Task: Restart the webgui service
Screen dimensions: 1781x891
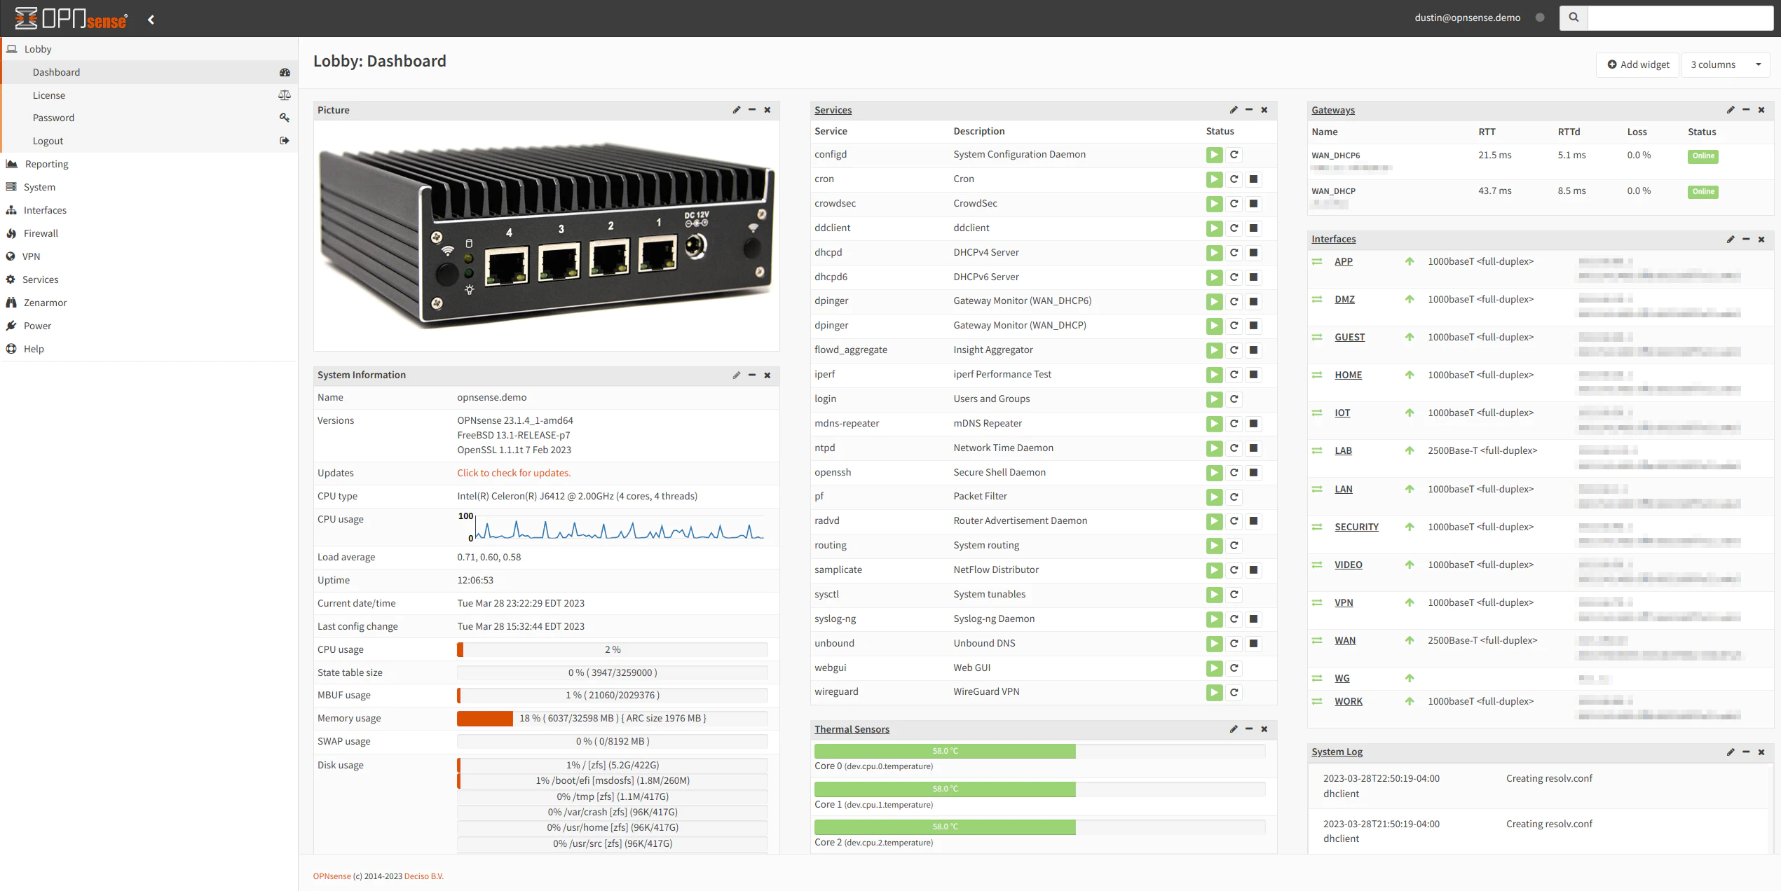Action: click(1234, 668)
